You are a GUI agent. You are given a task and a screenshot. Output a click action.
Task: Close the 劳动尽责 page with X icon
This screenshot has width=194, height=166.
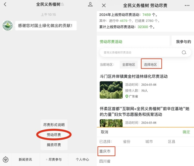[104, 5]
